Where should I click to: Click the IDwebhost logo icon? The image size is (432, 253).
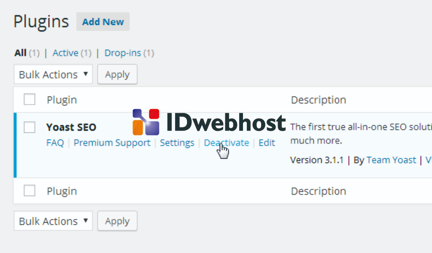146,122
